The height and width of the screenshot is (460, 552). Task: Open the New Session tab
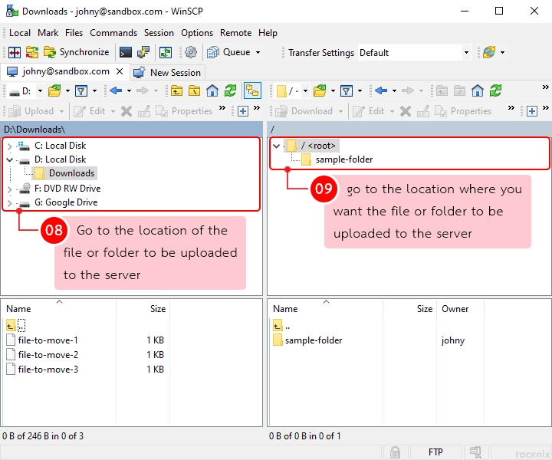tap(167, 72)
